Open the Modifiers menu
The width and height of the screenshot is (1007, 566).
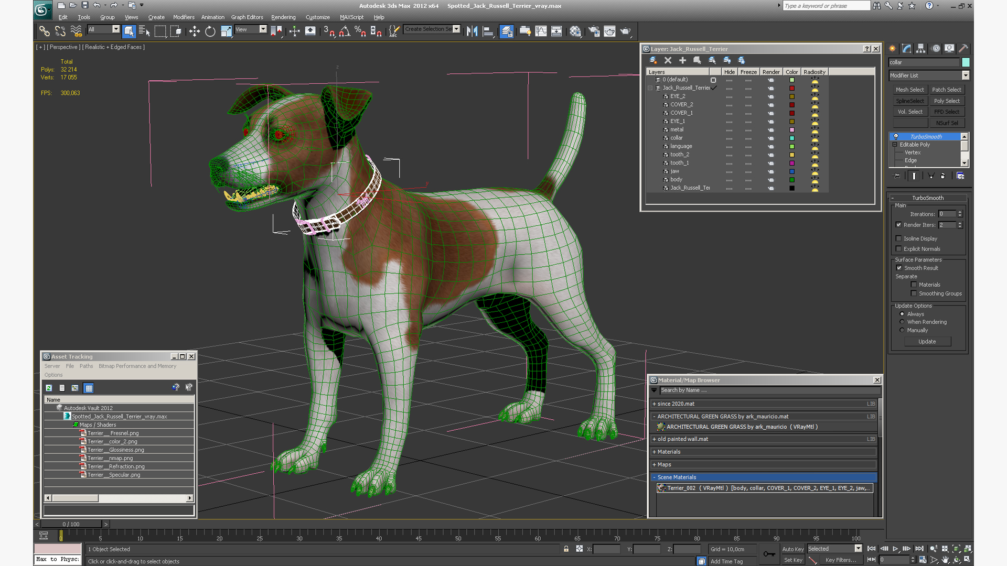(x=184, y=17)
